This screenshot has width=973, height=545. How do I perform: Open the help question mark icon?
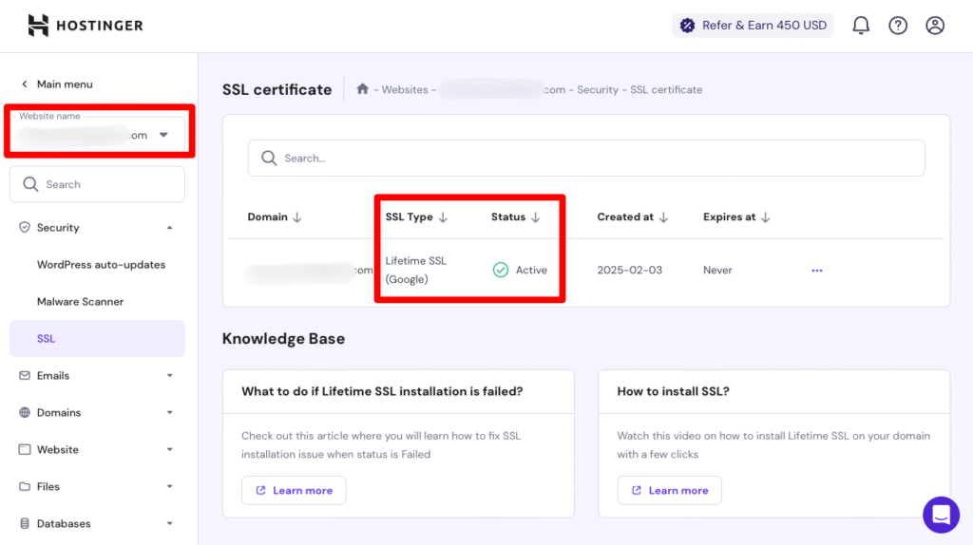click(x=898, y=26)
